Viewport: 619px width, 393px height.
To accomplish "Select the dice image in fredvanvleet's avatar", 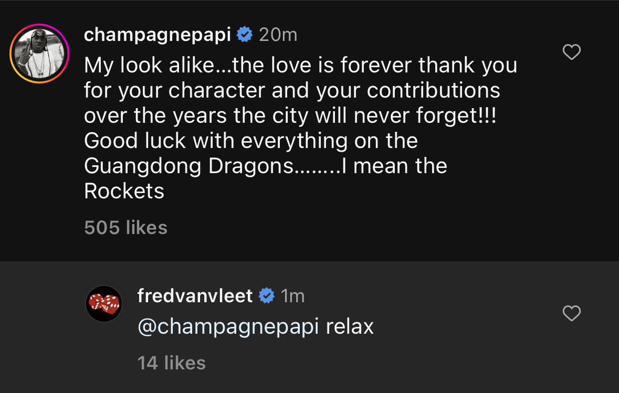I will click(104, 304).
